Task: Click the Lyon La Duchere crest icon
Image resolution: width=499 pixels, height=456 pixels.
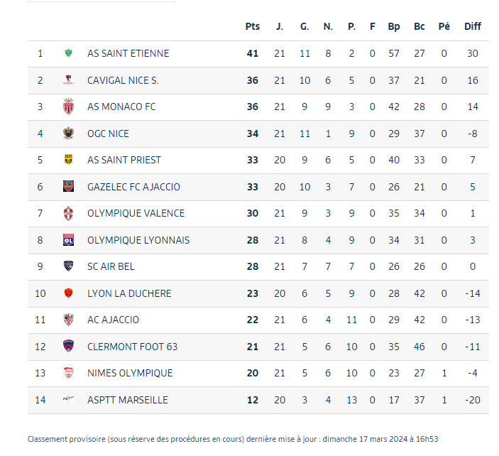Action: 68,293
